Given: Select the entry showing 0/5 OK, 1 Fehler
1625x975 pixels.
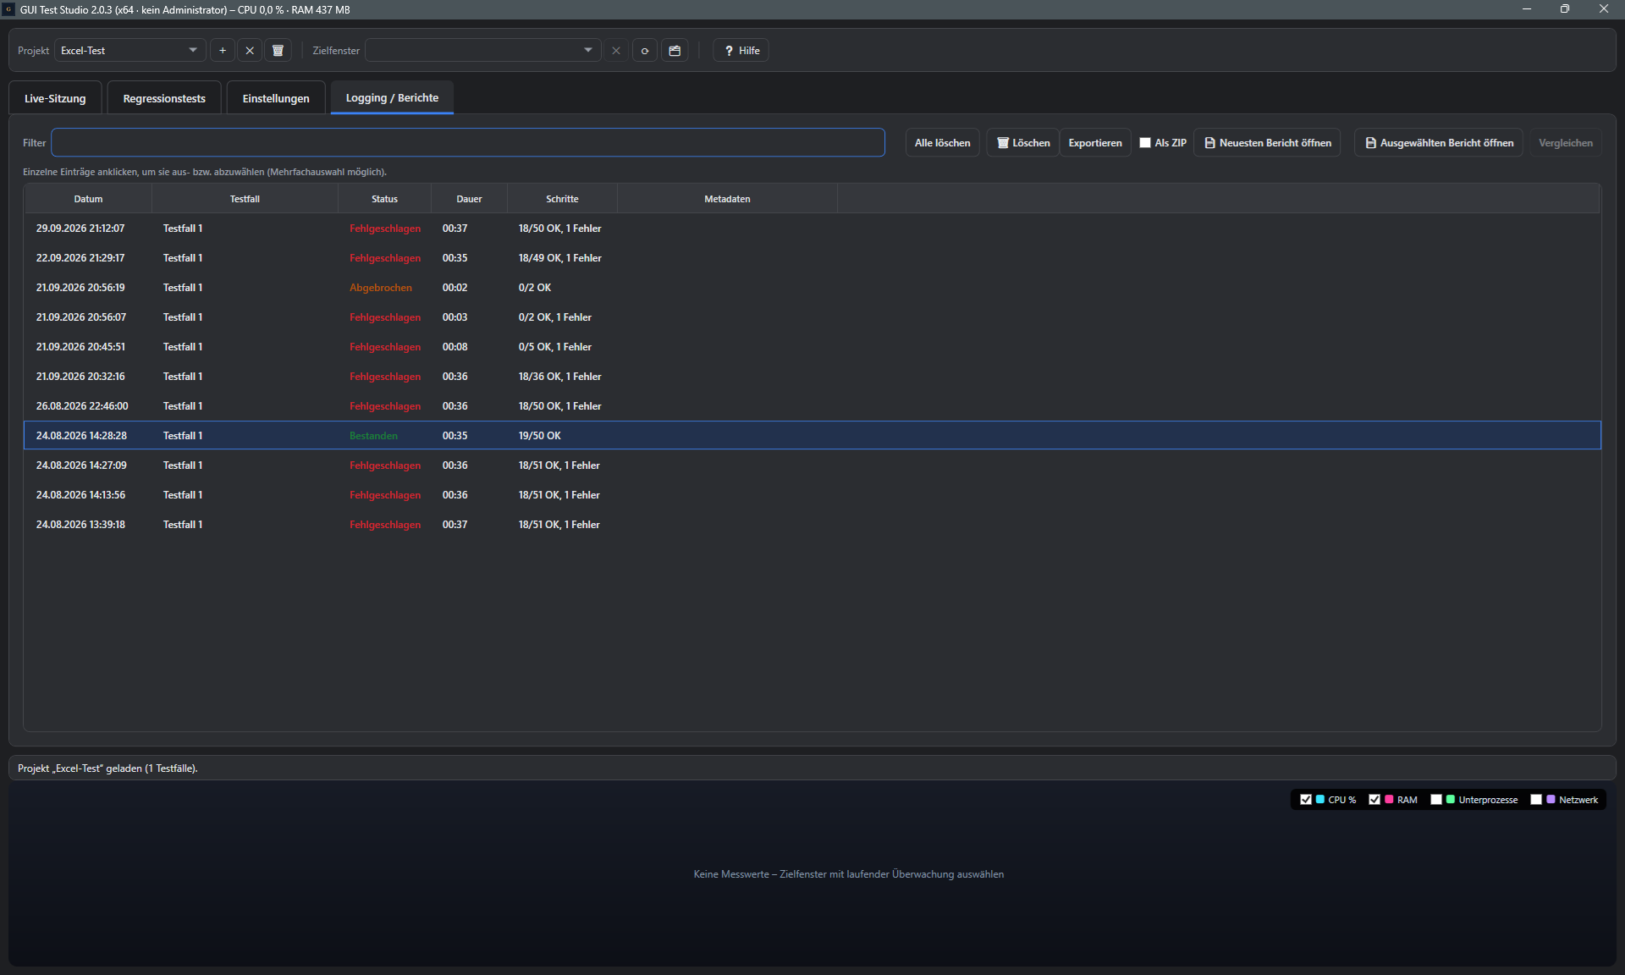Looking at the screenshot, I should (812, 347).
